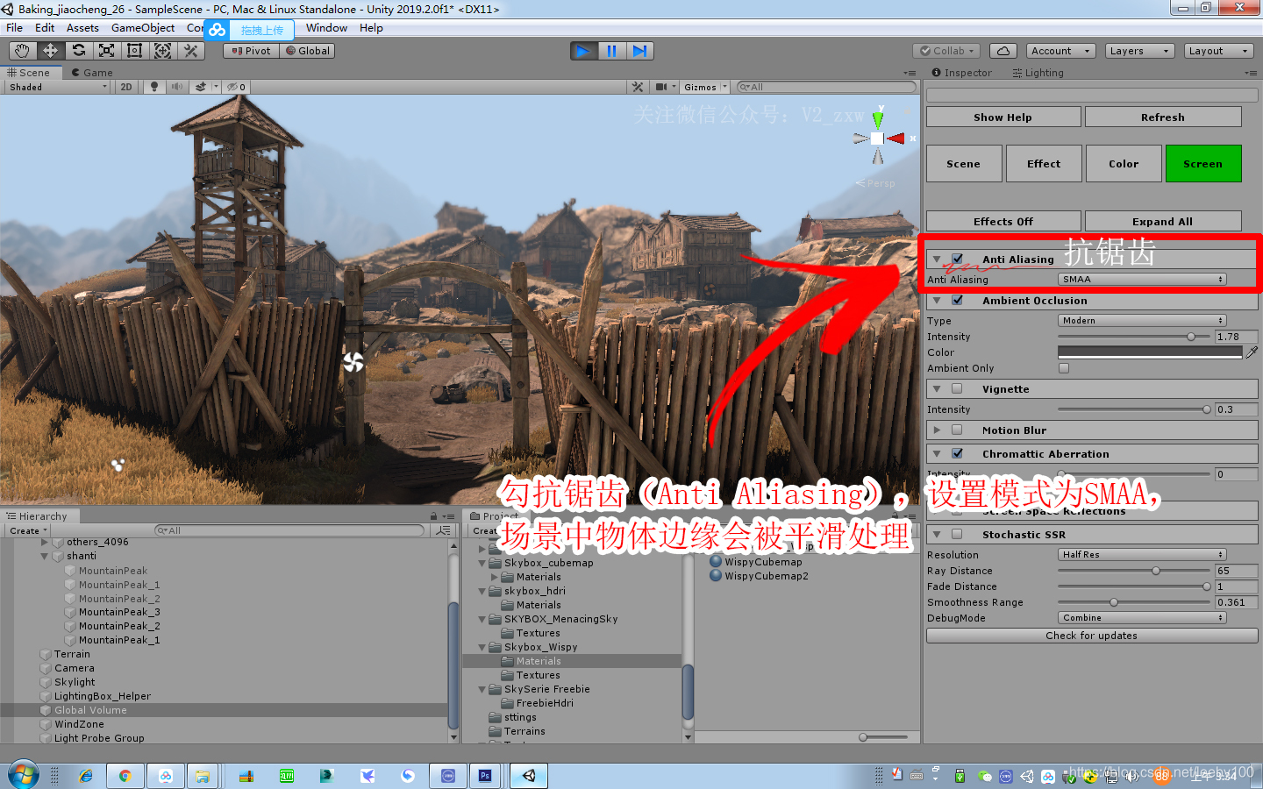
Task: Click the Unity icon in the taskbar
Action: [x=529, y=776]
